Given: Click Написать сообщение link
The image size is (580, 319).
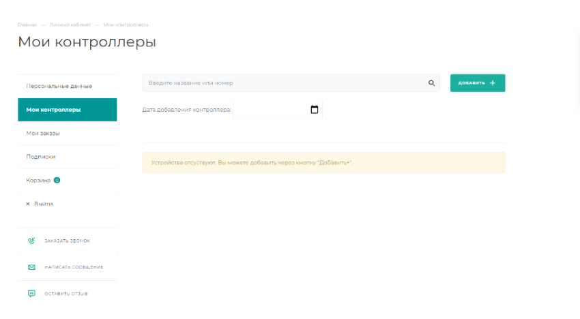Looking at the screenshot, I should [68, 267].
